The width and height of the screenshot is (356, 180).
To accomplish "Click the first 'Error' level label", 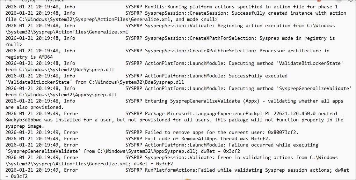I will (x=71, y=113).
